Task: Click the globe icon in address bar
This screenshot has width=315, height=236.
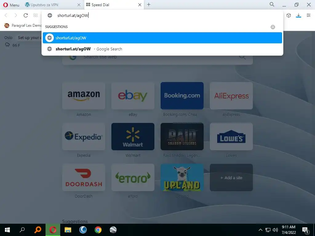Action: pos(50,15)
